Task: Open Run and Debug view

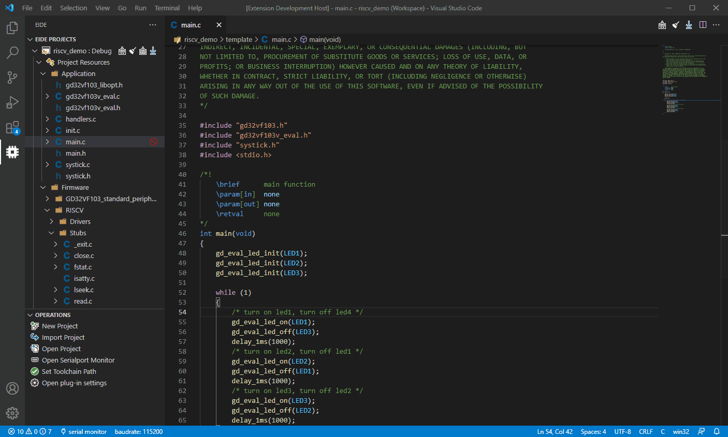Action: coord(12,102)
